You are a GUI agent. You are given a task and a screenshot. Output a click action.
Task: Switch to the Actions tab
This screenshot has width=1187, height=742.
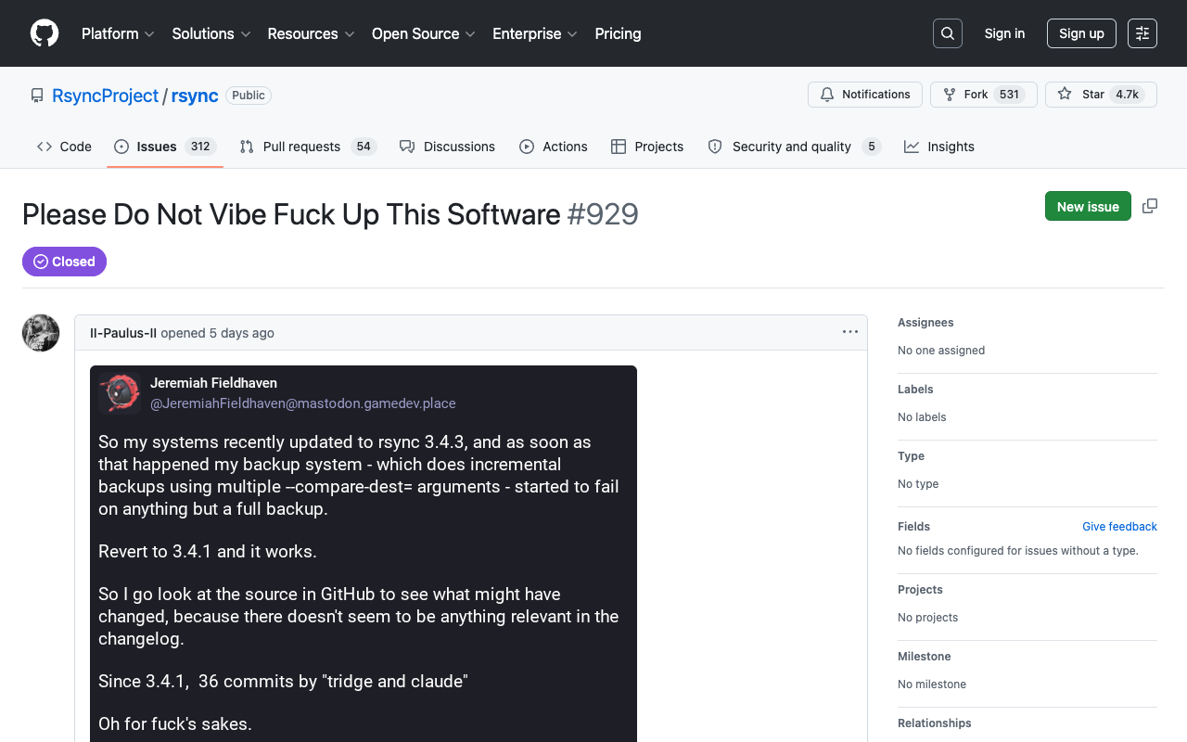554,147
